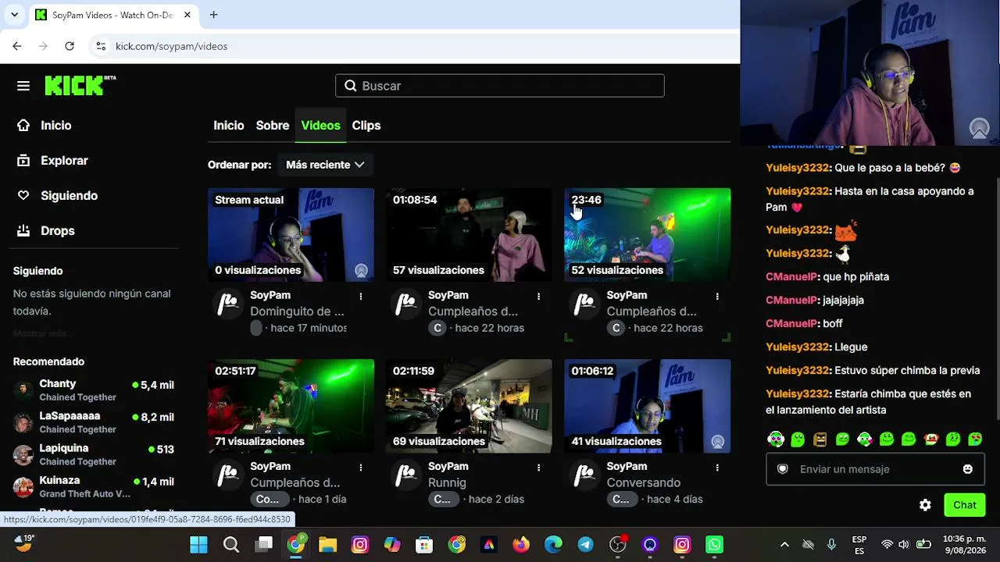This screenshot has height=562, width=1000.
Task: Click the kick.com/soypam/videos address bar
Action: [172, 46]
